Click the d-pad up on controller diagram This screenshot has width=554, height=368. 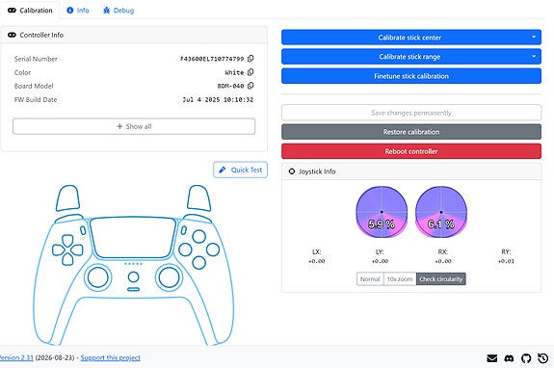click(x=67, y=241)
